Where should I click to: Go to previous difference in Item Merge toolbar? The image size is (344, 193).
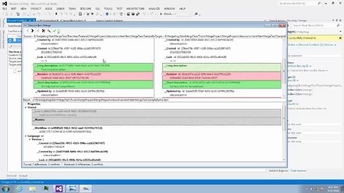27,31
